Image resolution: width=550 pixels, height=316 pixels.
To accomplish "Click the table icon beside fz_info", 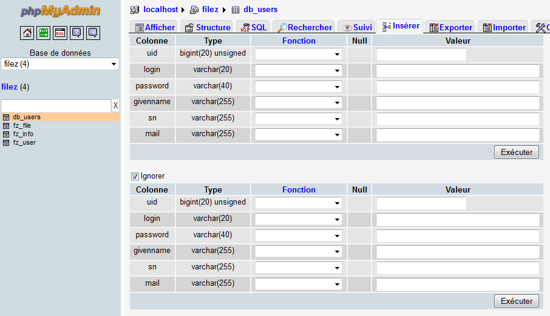I will (6, 134).
